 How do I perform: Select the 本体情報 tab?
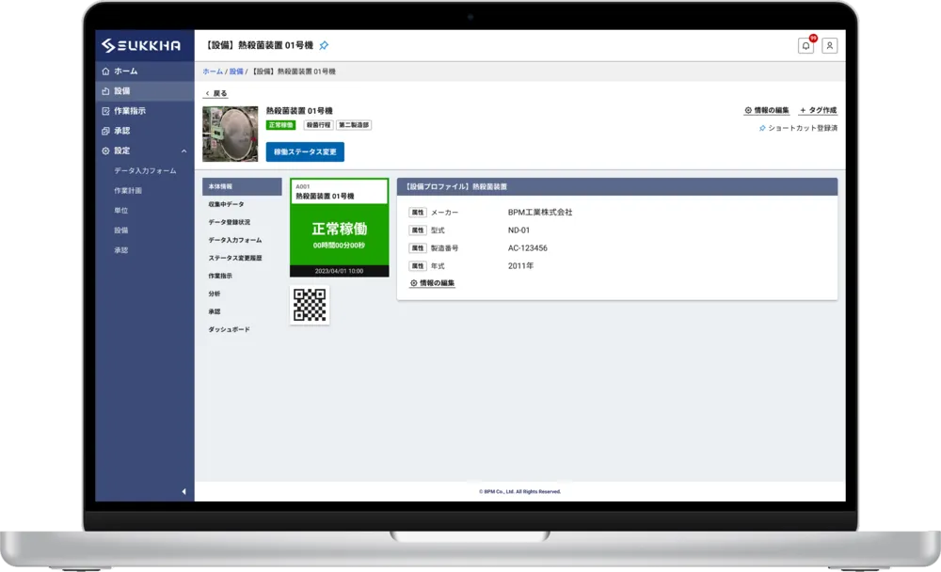coord(242,186)
